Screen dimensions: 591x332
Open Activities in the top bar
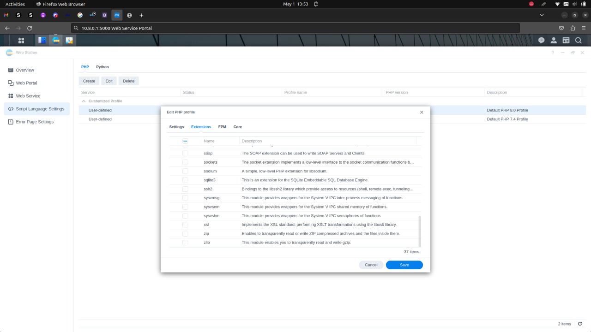click(15, 4)
